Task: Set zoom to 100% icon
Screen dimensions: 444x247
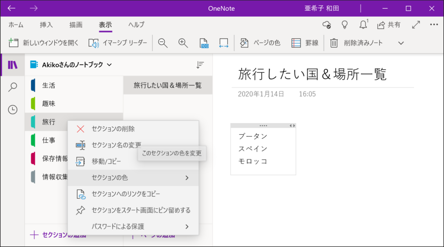Action: (x=204, y=43)
